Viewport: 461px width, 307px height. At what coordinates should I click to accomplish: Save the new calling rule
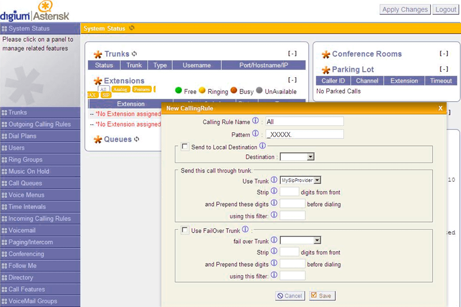pyautogui.click(x=321, y=295)
